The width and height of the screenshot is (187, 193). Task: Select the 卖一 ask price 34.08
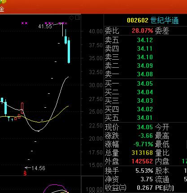[145, 74]
